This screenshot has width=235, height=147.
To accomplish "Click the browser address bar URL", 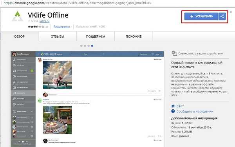I will click(x=77, y=3).
